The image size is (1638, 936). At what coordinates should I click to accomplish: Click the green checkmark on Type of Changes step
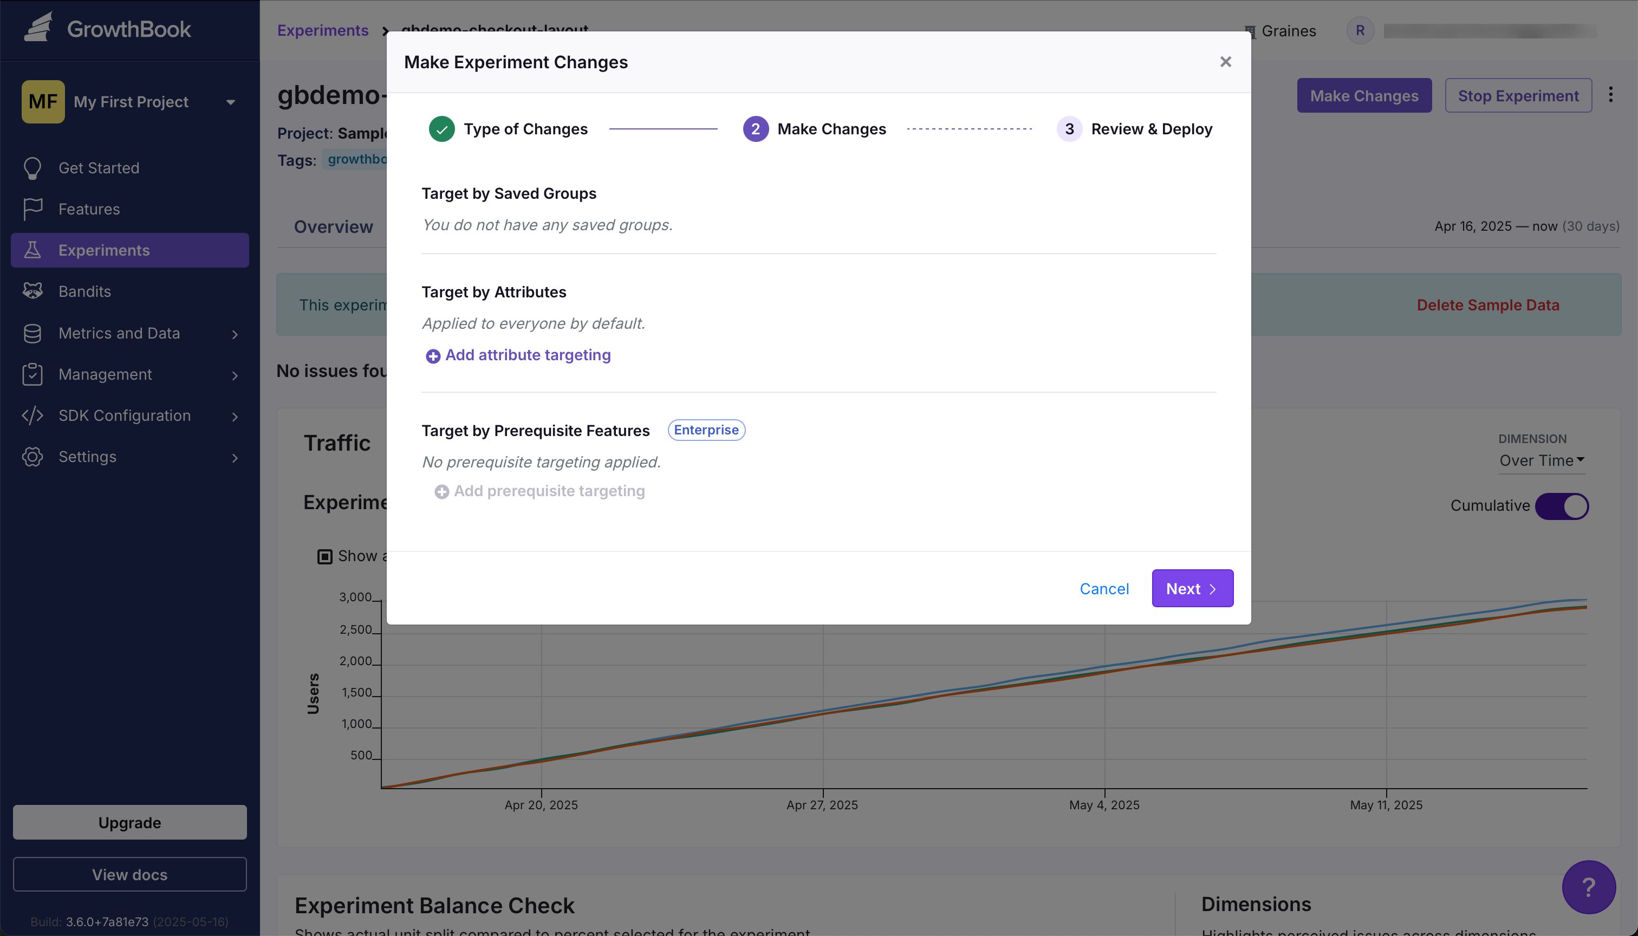tap(441, 129)
